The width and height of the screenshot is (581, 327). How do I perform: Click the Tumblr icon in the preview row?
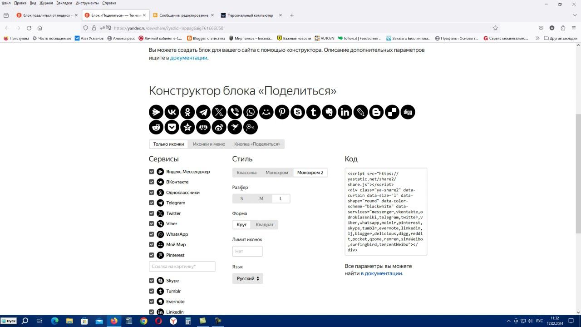tap(313, 112)
